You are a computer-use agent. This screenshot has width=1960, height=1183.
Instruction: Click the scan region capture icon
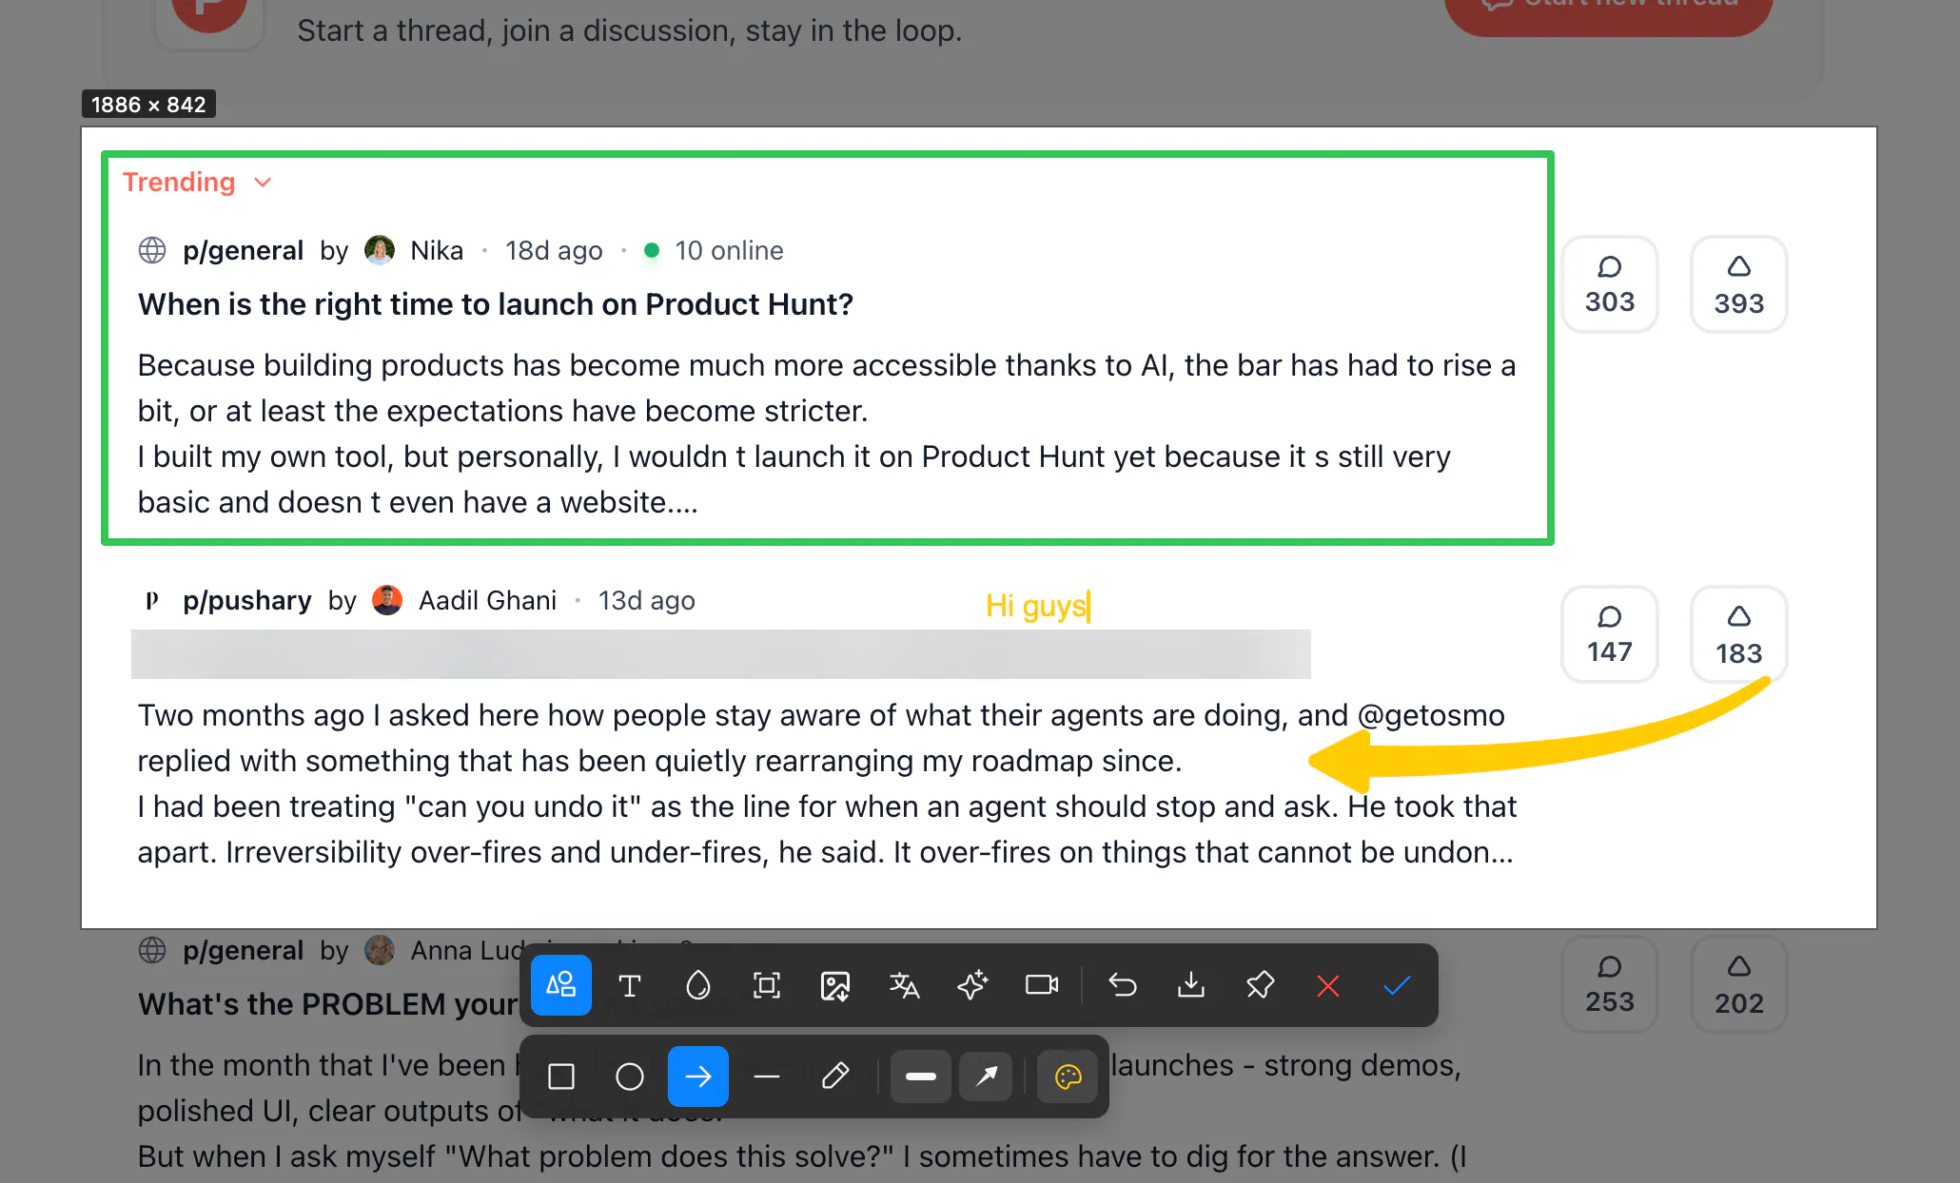tap(767, 985)
